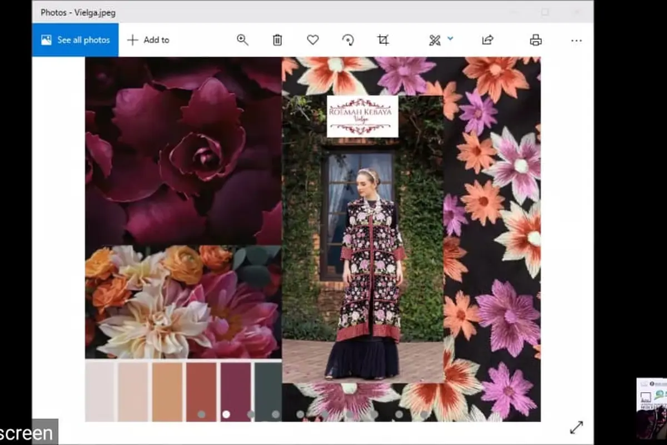Enter fullscreen with the diagonal arrows icon
Screen dimensions: 667x445
(x=576, y=427)
